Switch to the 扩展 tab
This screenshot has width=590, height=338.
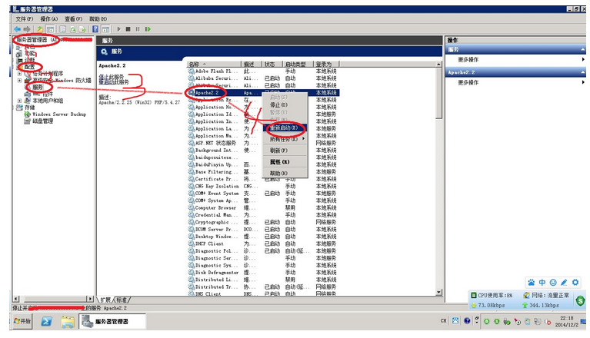pyautogui.click(x=105, y=300)
